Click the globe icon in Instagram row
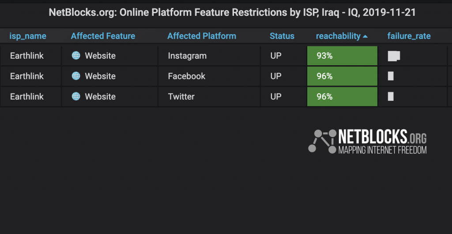Image resolution: width=452 pixels, height=234 pixels. tap(76, 55)
